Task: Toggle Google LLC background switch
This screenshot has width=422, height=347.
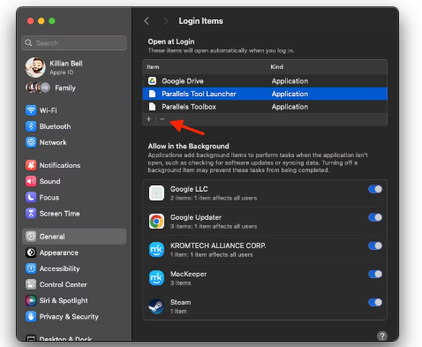Action: tap(375, 189)
